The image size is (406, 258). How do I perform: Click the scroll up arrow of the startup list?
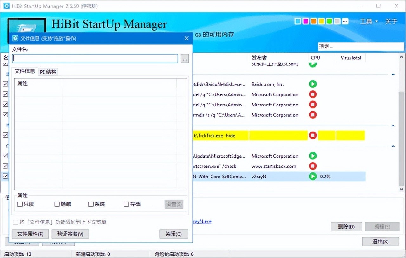(401, 56)
